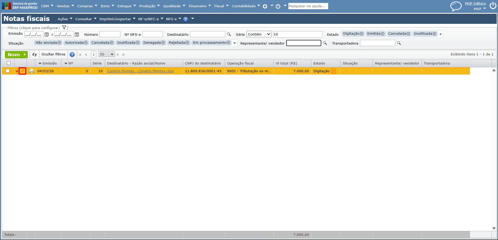The width and height of the screenshot is (498, 240).
Task: Sort by the Emissão column header
Action: click(x=48, y=63)
